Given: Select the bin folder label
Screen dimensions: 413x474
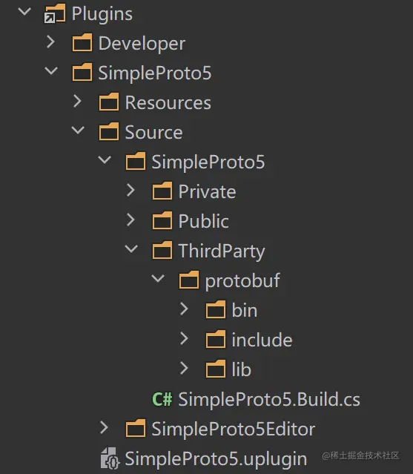Looking at the screenshot, I should [245, 310].
